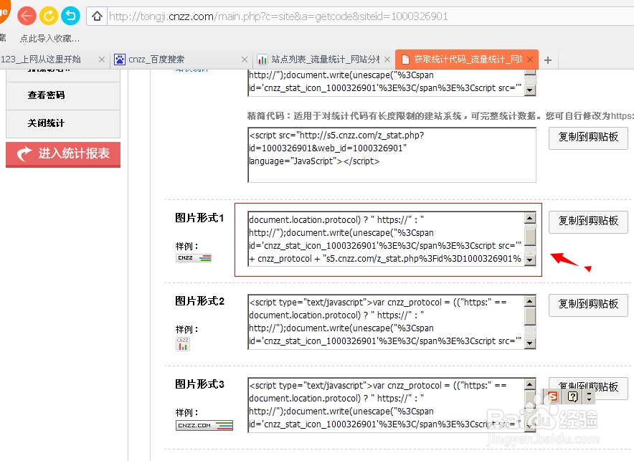Close the cnzz_百度搜索 tab
The width and height of the screenshot is (634, 461).
click(245, 60)
